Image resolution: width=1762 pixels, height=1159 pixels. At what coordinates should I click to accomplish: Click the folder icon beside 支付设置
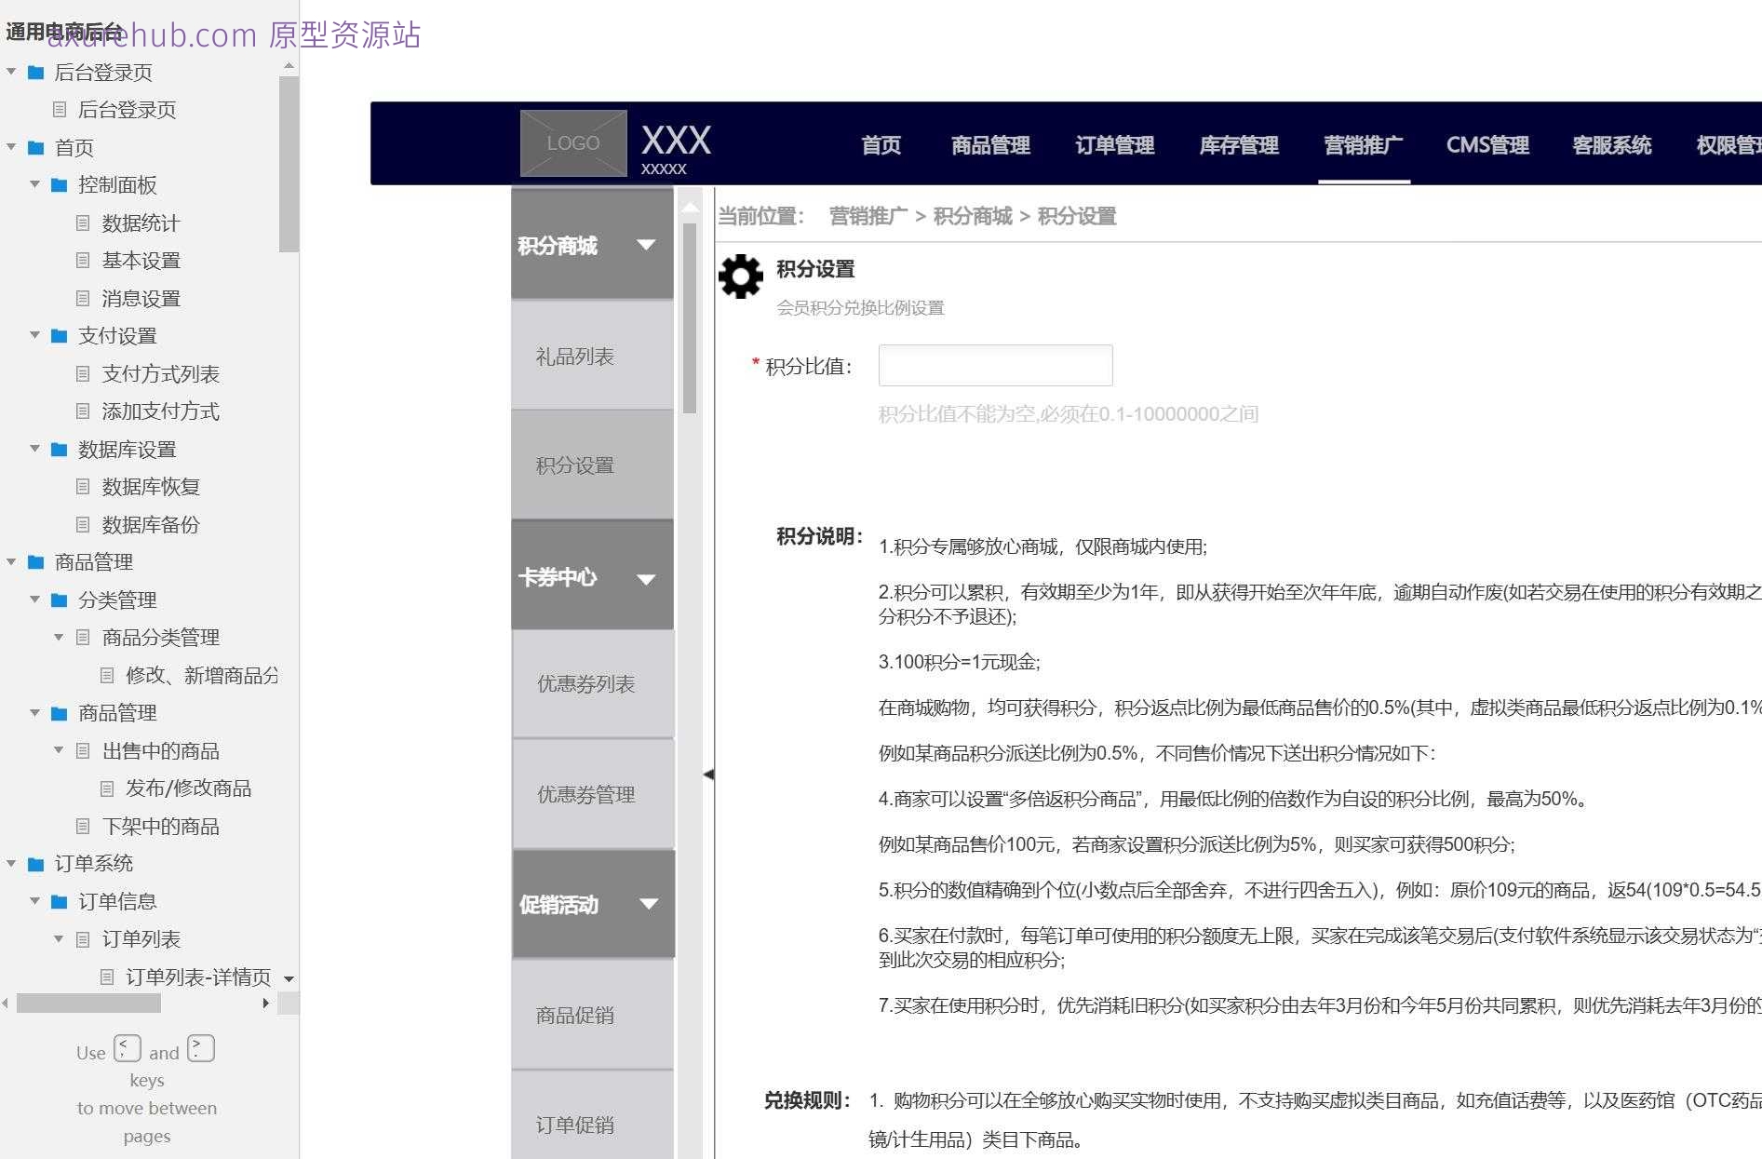coord(58,335)
